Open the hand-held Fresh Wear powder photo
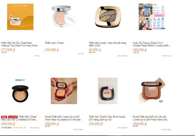Image resolution: width=195 pixels, height=136 pixels. click(x=64, y=91)
